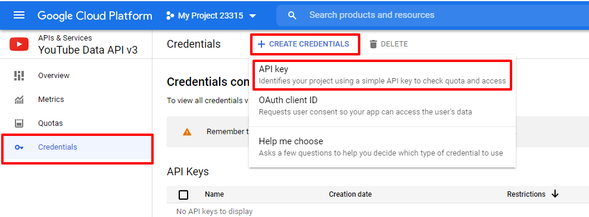Sort by the Restrictions column arrow
Screen dimensions: 589x217
(555, 194)
